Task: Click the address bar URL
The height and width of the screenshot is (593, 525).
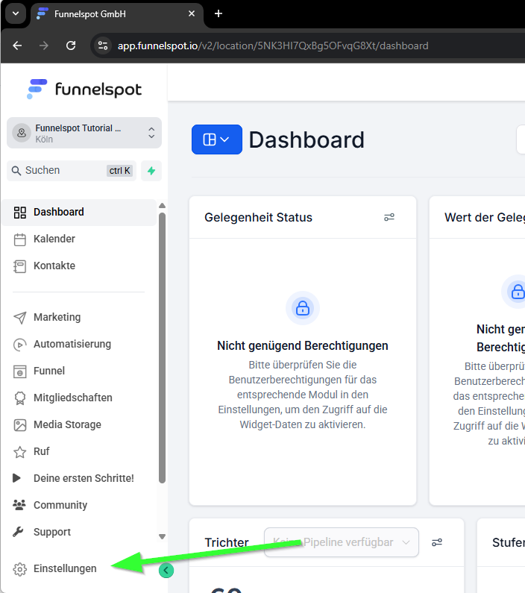Action: pyautogui.click(x=273, y=46)
